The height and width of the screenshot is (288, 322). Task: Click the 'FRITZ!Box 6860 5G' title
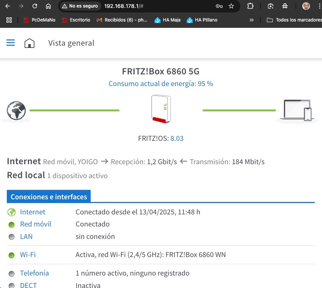point(161,71)
